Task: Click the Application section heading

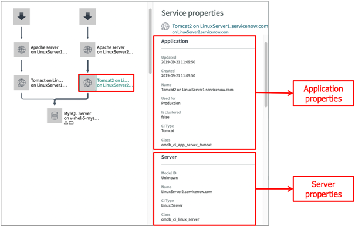Action: click(x=174, y=41)
